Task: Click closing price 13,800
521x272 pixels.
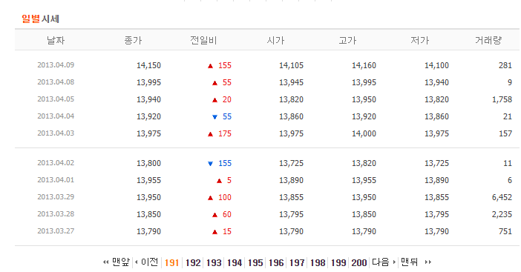Action: point(149,163)
